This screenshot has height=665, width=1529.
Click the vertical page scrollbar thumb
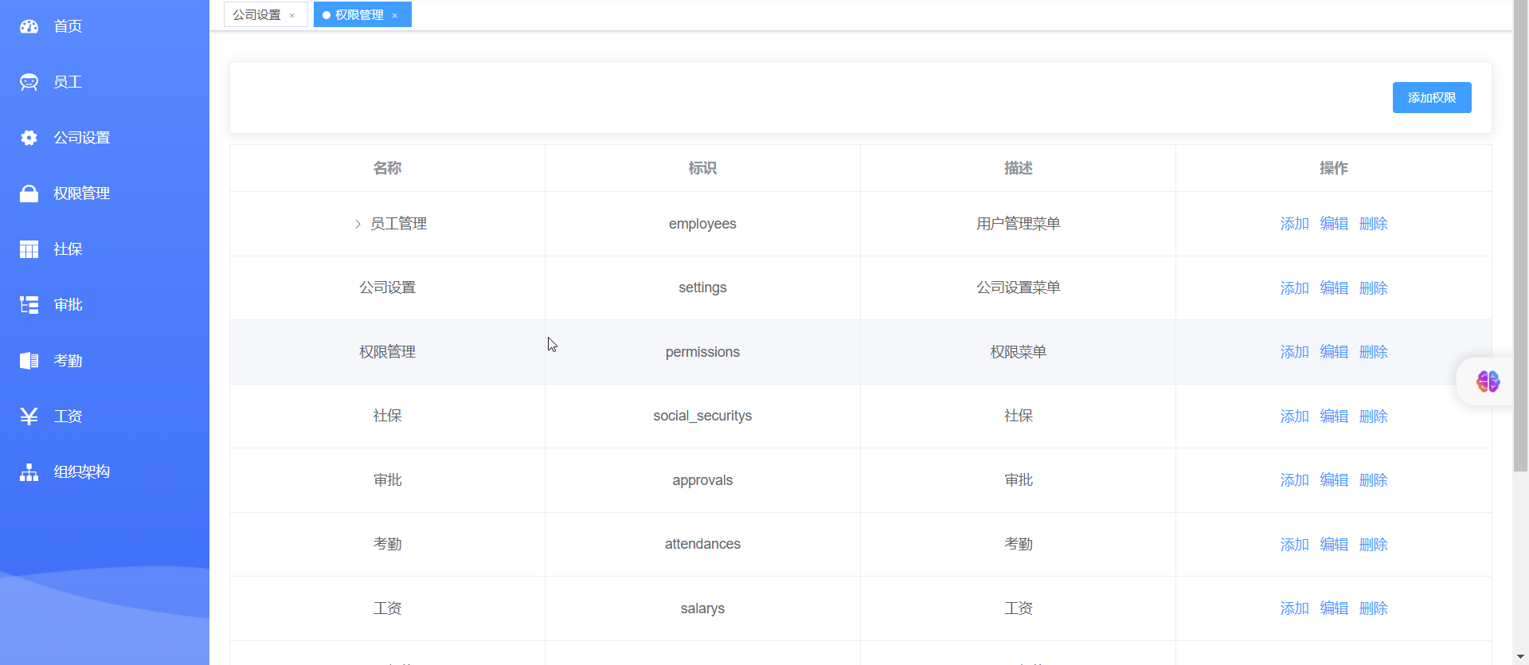(1520, 236)
